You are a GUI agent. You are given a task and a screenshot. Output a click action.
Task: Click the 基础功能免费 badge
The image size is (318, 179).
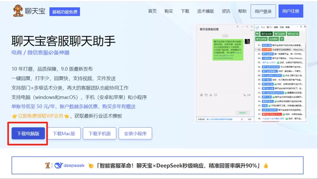click(x=65, y=12)
